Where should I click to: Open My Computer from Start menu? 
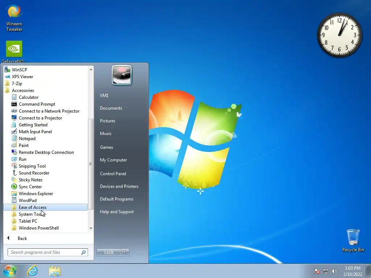[113, 160]
